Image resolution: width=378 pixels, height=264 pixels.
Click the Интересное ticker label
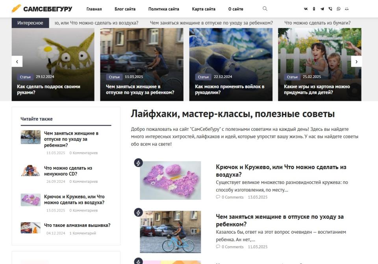pos(30,23)
